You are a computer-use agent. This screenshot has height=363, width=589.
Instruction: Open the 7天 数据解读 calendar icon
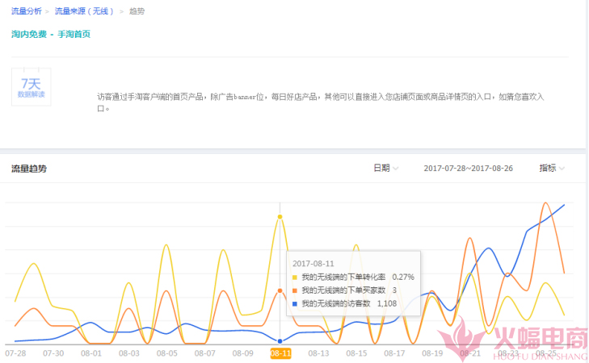[x=31, y=87]
